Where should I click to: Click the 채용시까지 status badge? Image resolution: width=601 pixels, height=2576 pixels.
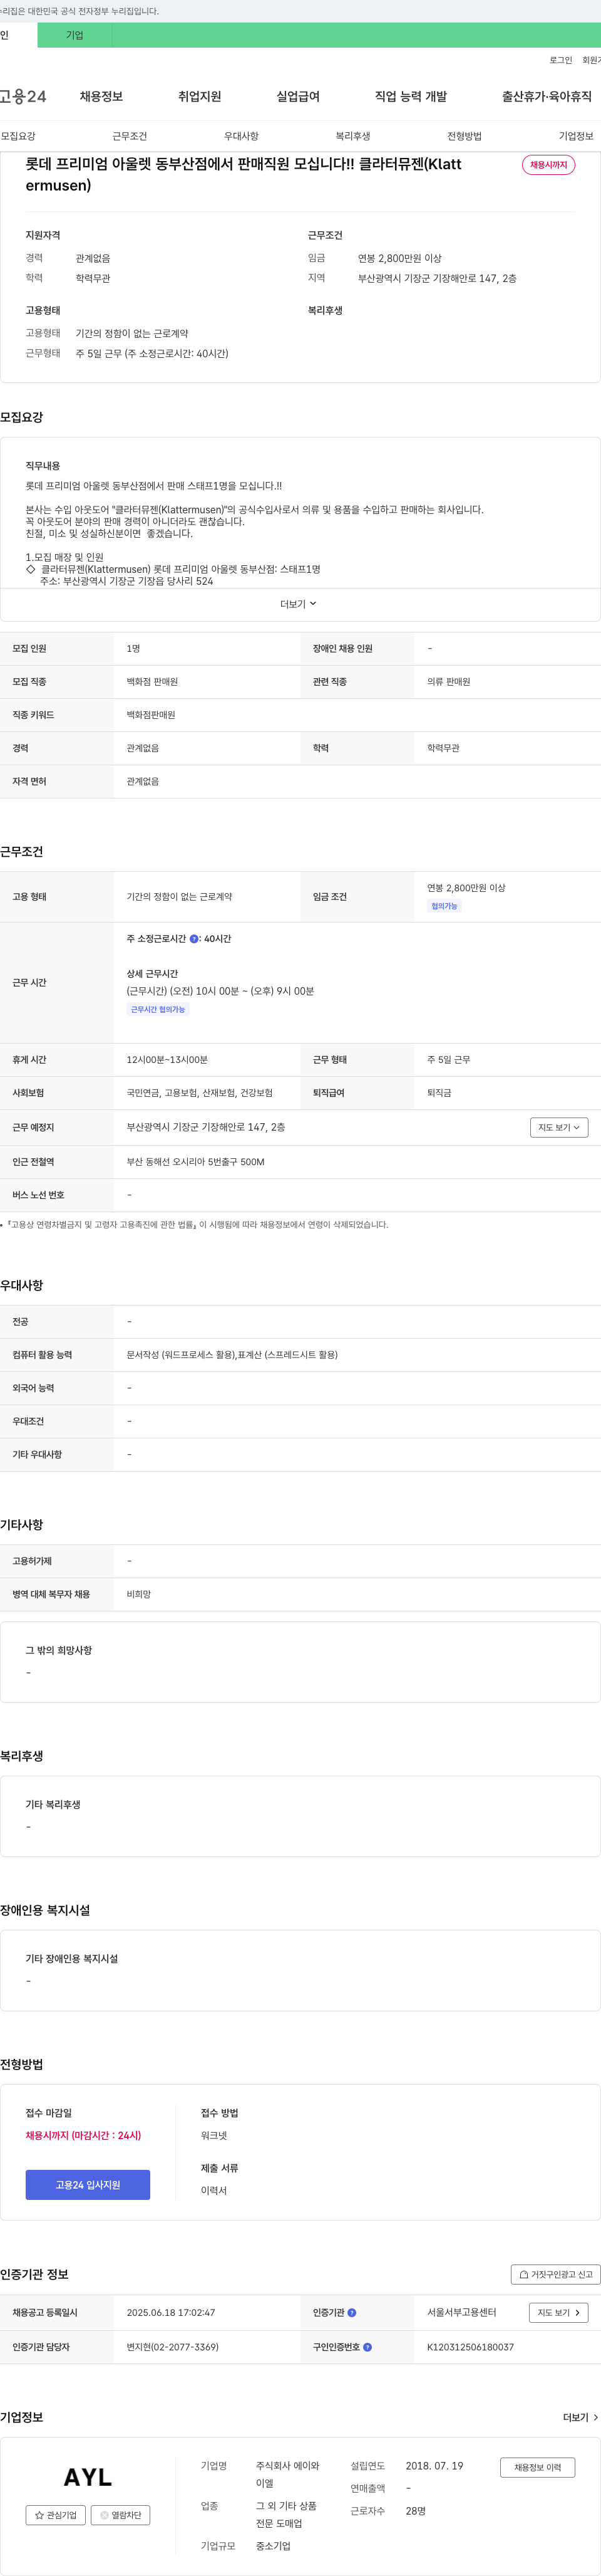tap(548, 165)
